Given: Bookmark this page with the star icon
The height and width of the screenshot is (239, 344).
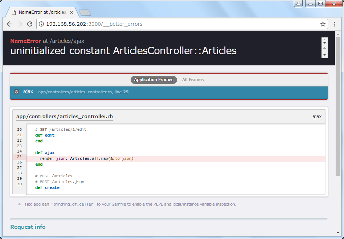Looking at the screenshot, I should pos(323,24).
